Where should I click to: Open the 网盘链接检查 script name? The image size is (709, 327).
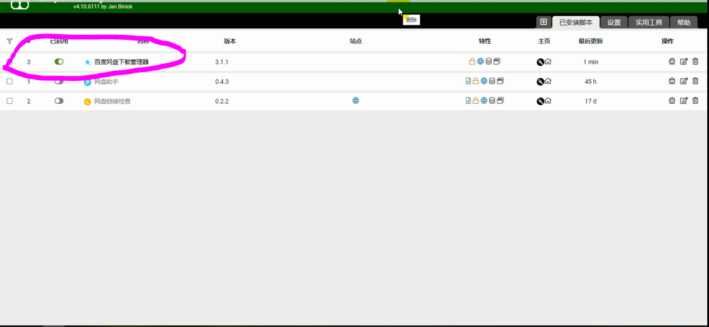pyautogui.click(x=112, y=102)
